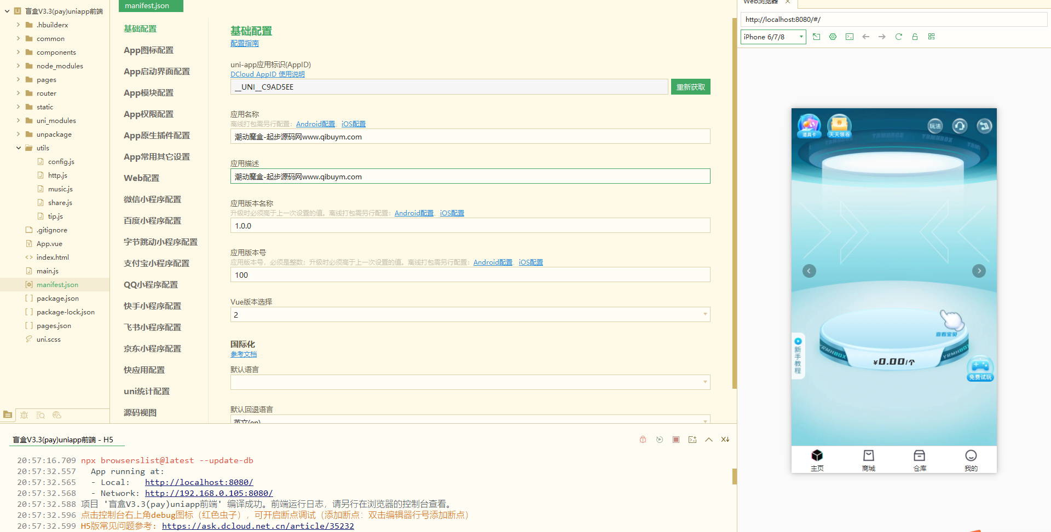Screen dimensions: 1051x532
Task: Expand the components folder
Action: point(18,52)
